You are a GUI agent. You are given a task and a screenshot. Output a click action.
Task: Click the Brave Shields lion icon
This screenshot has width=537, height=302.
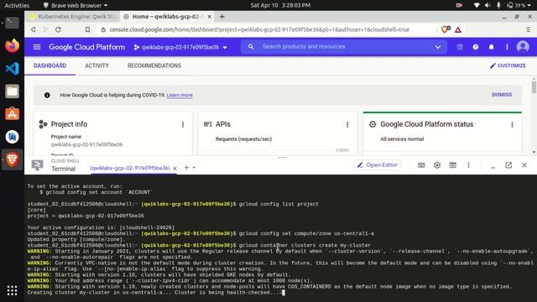point(446,29)
